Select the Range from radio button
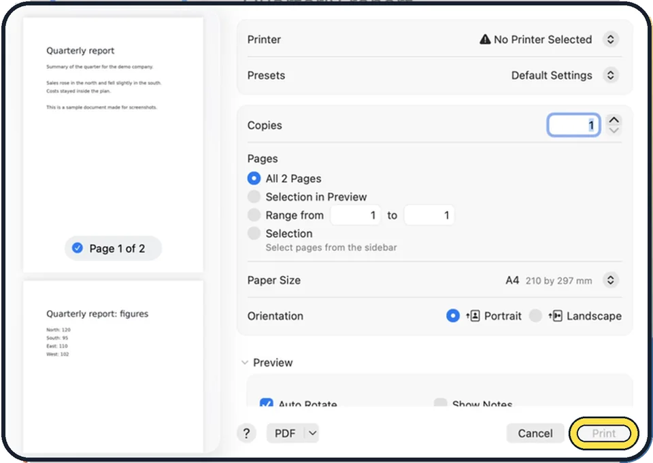 254,215
